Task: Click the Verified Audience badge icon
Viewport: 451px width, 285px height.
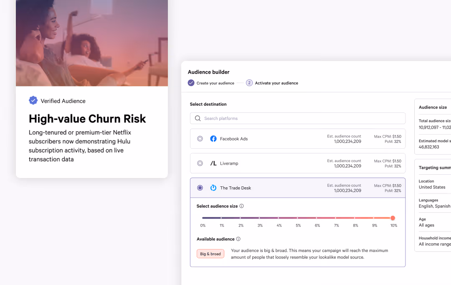Action: tap(33, 100)
